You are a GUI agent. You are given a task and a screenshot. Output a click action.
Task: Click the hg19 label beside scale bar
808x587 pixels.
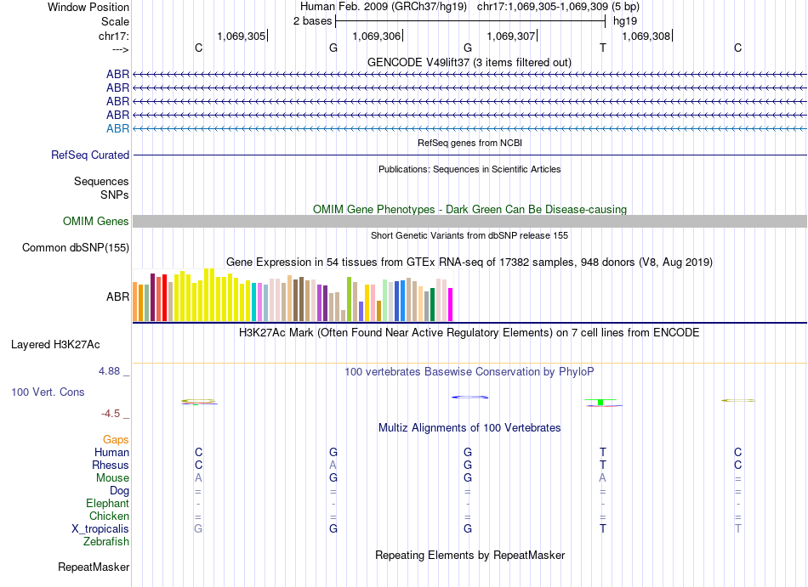tap(625, 21)
